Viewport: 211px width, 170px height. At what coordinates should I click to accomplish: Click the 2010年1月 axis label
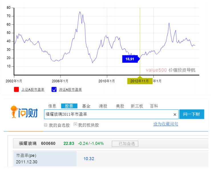tap(107, 81)
